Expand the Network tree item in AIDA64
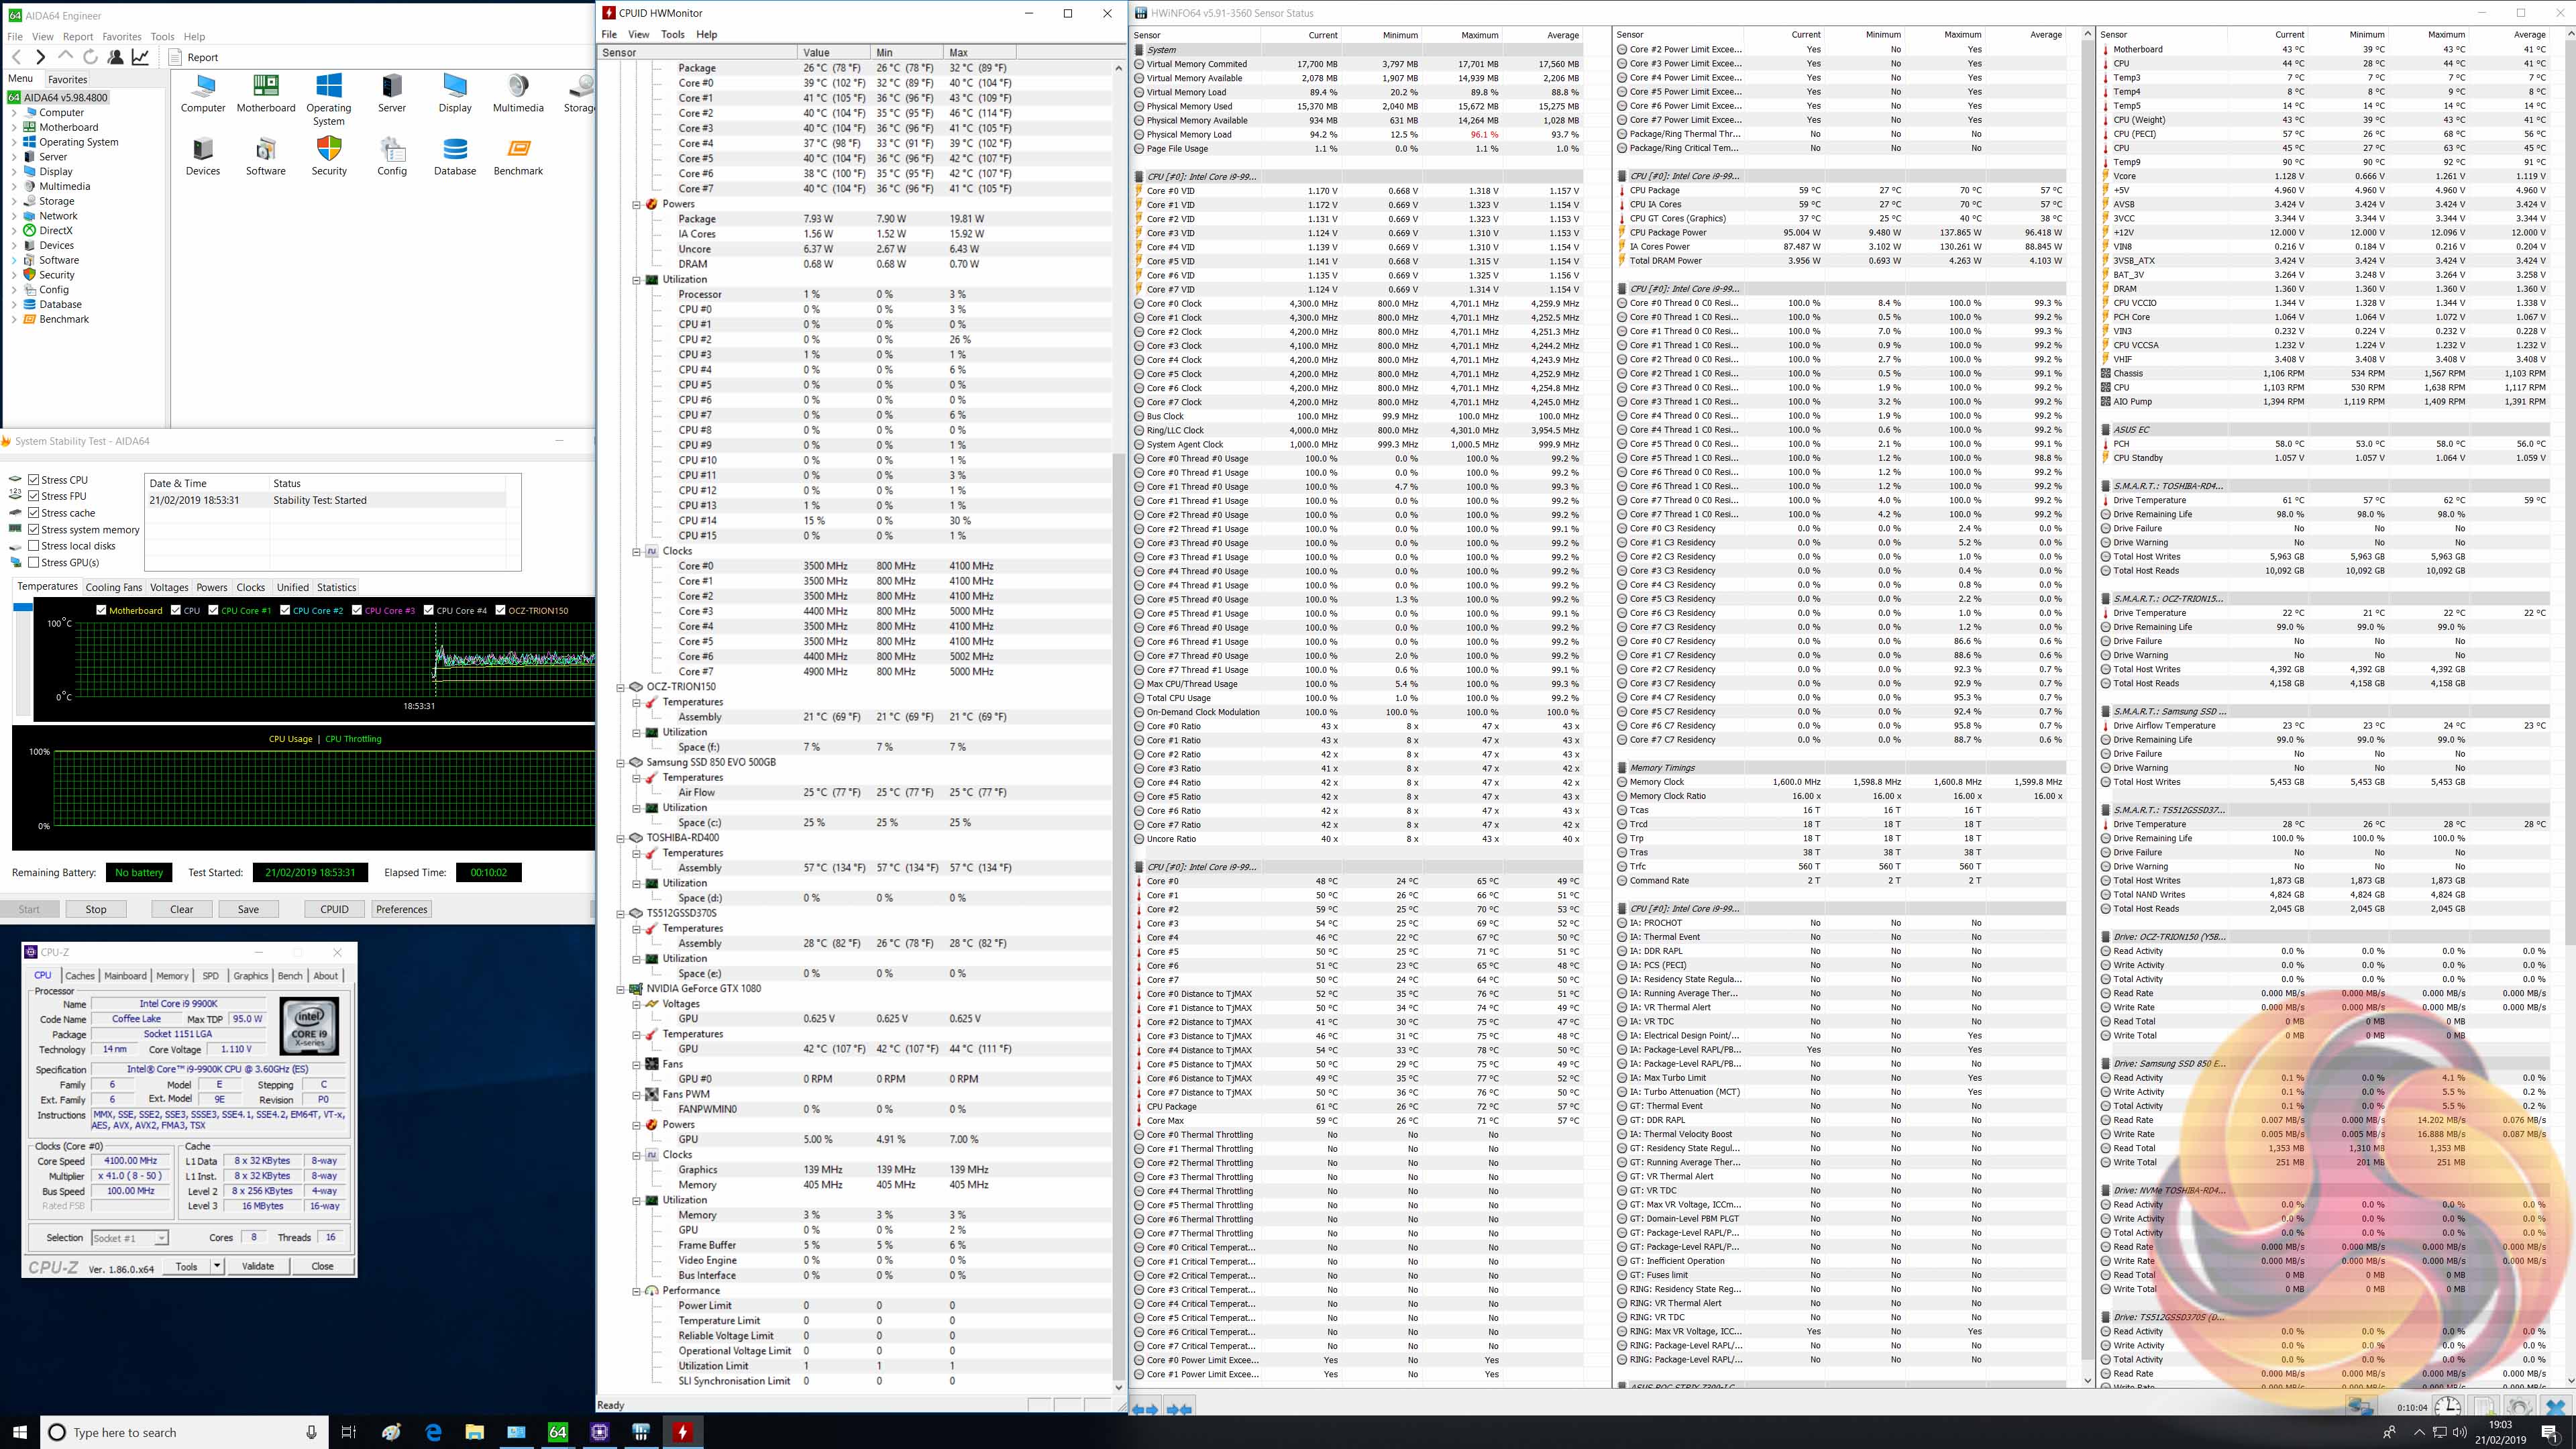The height and width of the screenshot is (1449, 2576). pos(14,216)
